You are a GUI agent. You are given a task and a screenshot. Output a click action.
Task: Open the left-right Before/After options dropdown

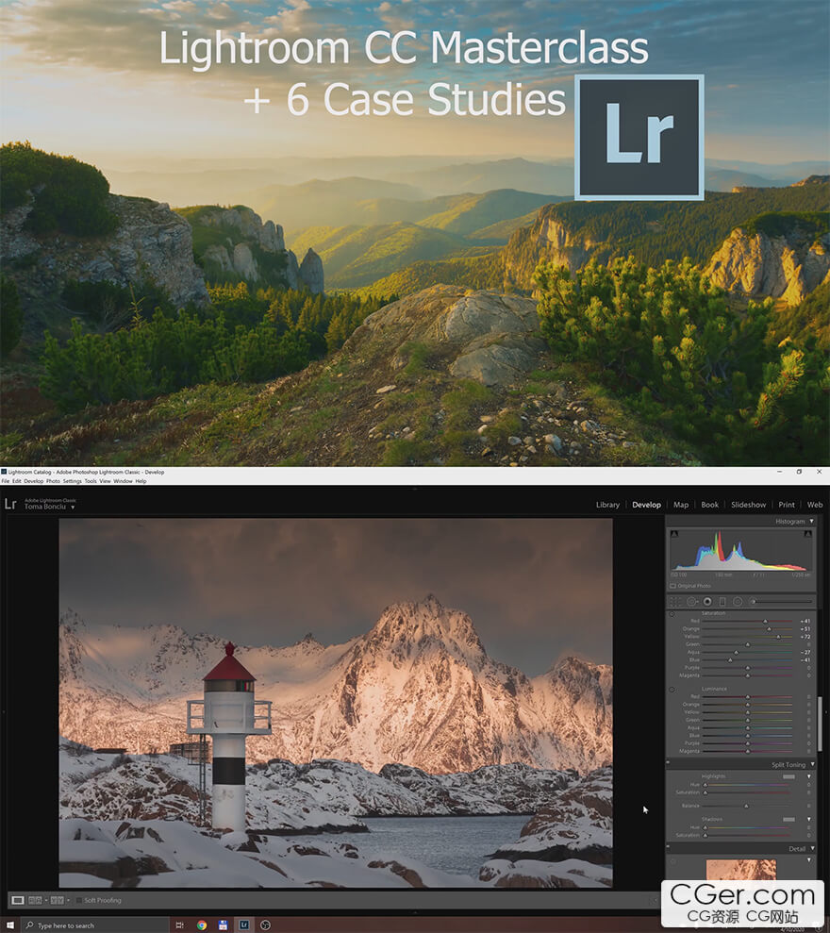coord(46,900)
